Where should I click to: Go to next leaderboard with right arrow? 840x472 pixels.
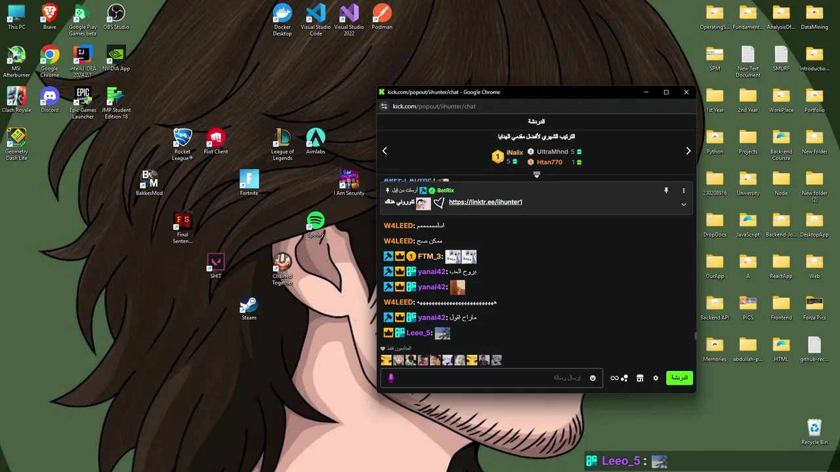click(688, 151)
